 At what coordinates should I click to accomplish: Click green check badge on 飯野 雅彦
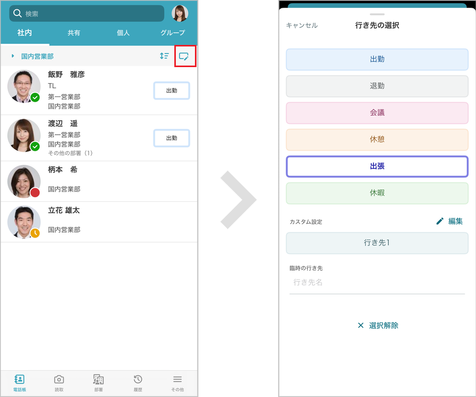[x=35, y=98]
